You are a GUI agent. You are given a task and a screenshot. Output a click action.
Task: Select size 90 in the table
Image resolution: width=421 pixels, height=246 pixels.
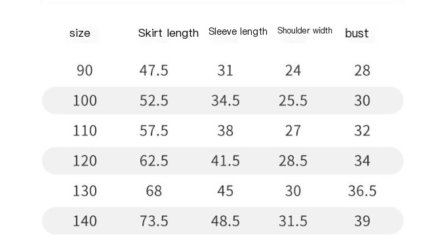[x=85, y=70]
